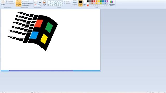Click the Вырезать cut button
This screenshot has width=166, height=93.
point(10,1)
